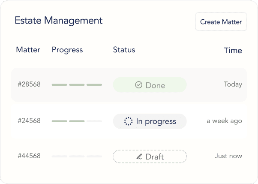Click the 'a week ago' time entry
This screenshot has width=258, height=184.
[224, 121]
